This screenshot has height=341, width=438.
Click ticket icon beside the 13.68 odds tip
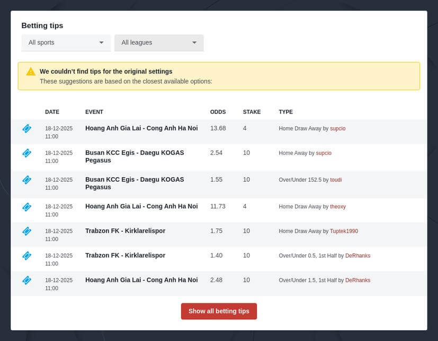pos(26,128)
